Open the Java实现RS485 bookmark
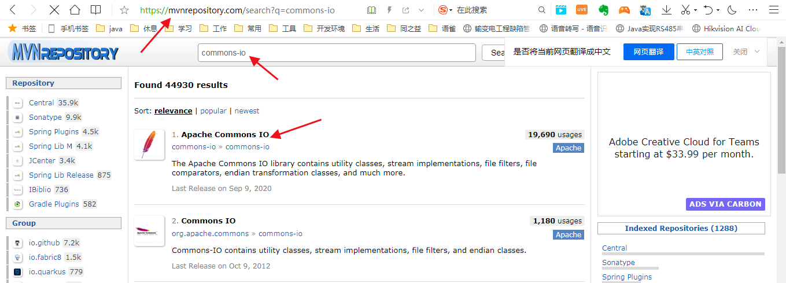 click(650, 28)
